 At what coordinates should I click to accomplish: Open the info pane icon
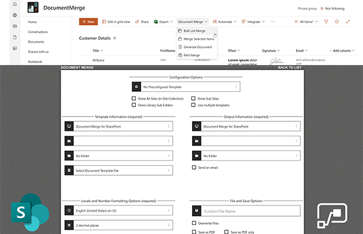coord(337,22)
